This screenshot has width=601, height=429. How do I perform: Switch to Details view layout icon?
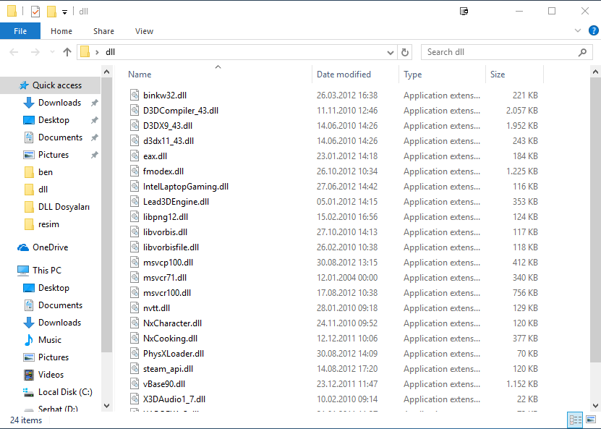pyautogui.click(x=575, y=420)
